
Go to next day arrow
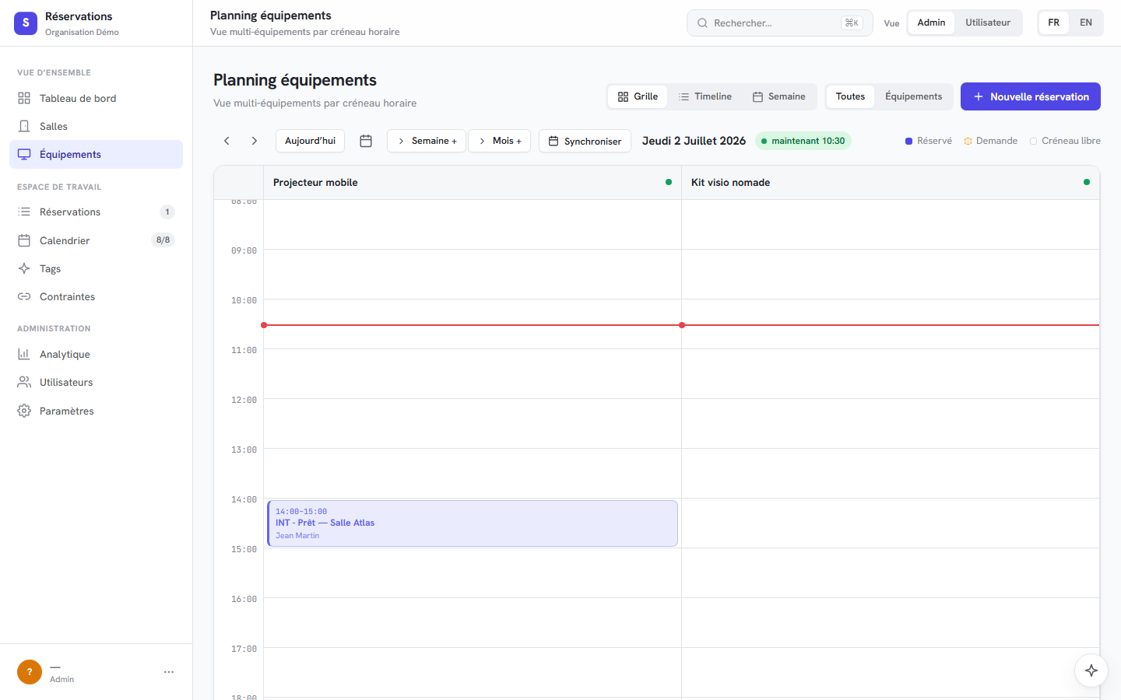254,141
